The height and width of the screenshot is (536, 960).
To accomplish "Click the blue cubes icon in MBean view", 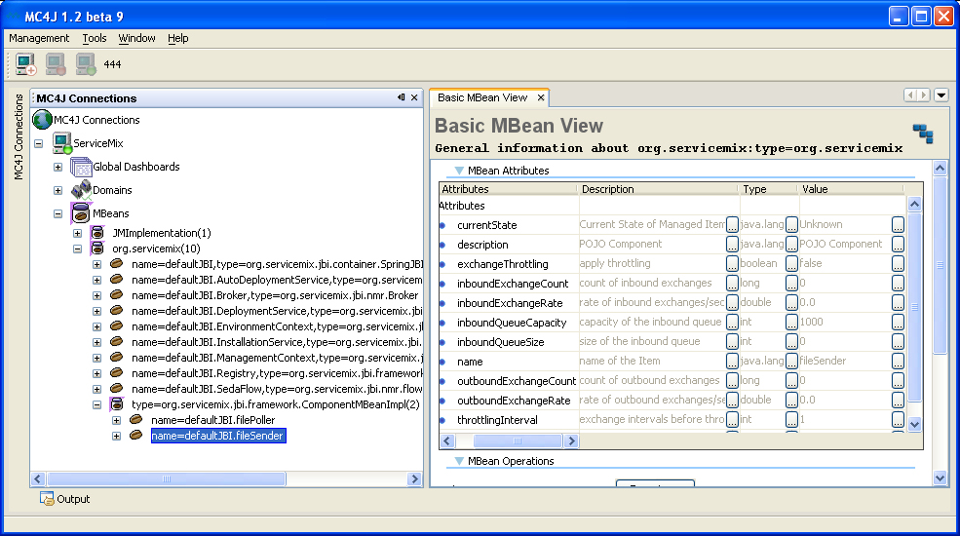I will coord(922,134).
